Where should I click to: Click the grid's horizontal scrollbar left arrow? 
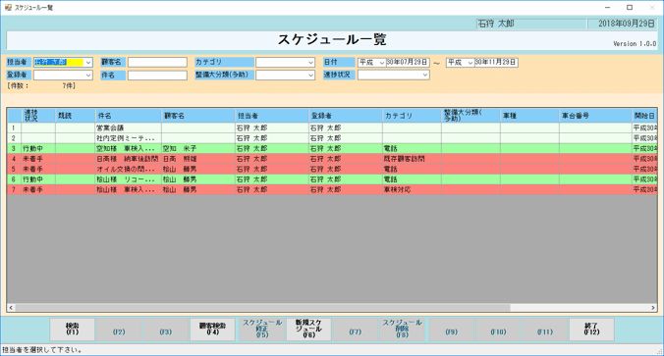tap(11, 308)
